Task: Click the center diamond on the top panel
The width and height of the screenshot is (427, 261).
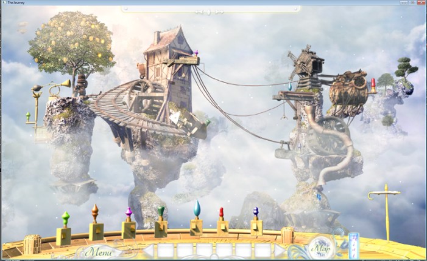Action: (x=209, y=12)
